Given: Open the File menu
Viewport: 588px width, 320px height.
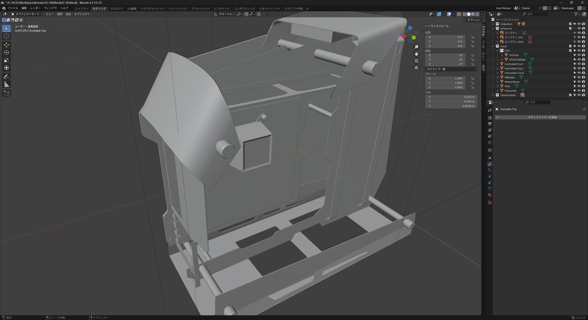Looking at the screenshot, I should 13,8.
